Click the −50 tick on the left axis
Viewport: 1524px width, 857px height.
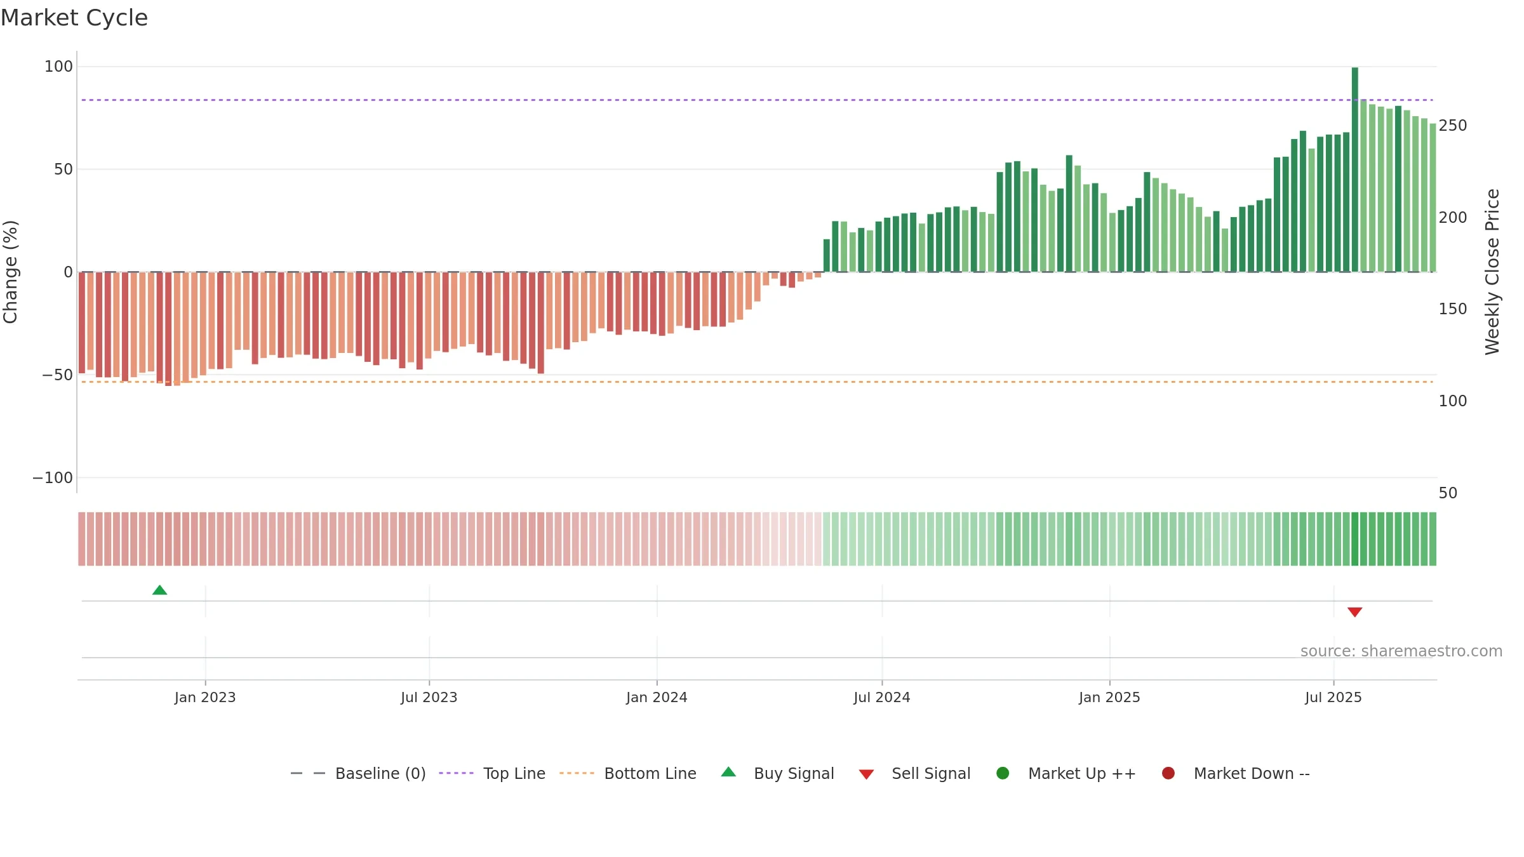pos(57,375)
